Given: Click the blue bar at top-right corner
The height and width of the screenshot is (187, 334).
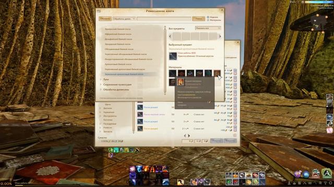Looking at the screenshot, I should (x=319, y=2).
